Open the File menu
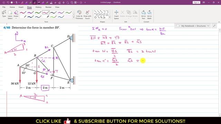The height and width of the screenshot is (124, 221). click(x=4, y=7)
